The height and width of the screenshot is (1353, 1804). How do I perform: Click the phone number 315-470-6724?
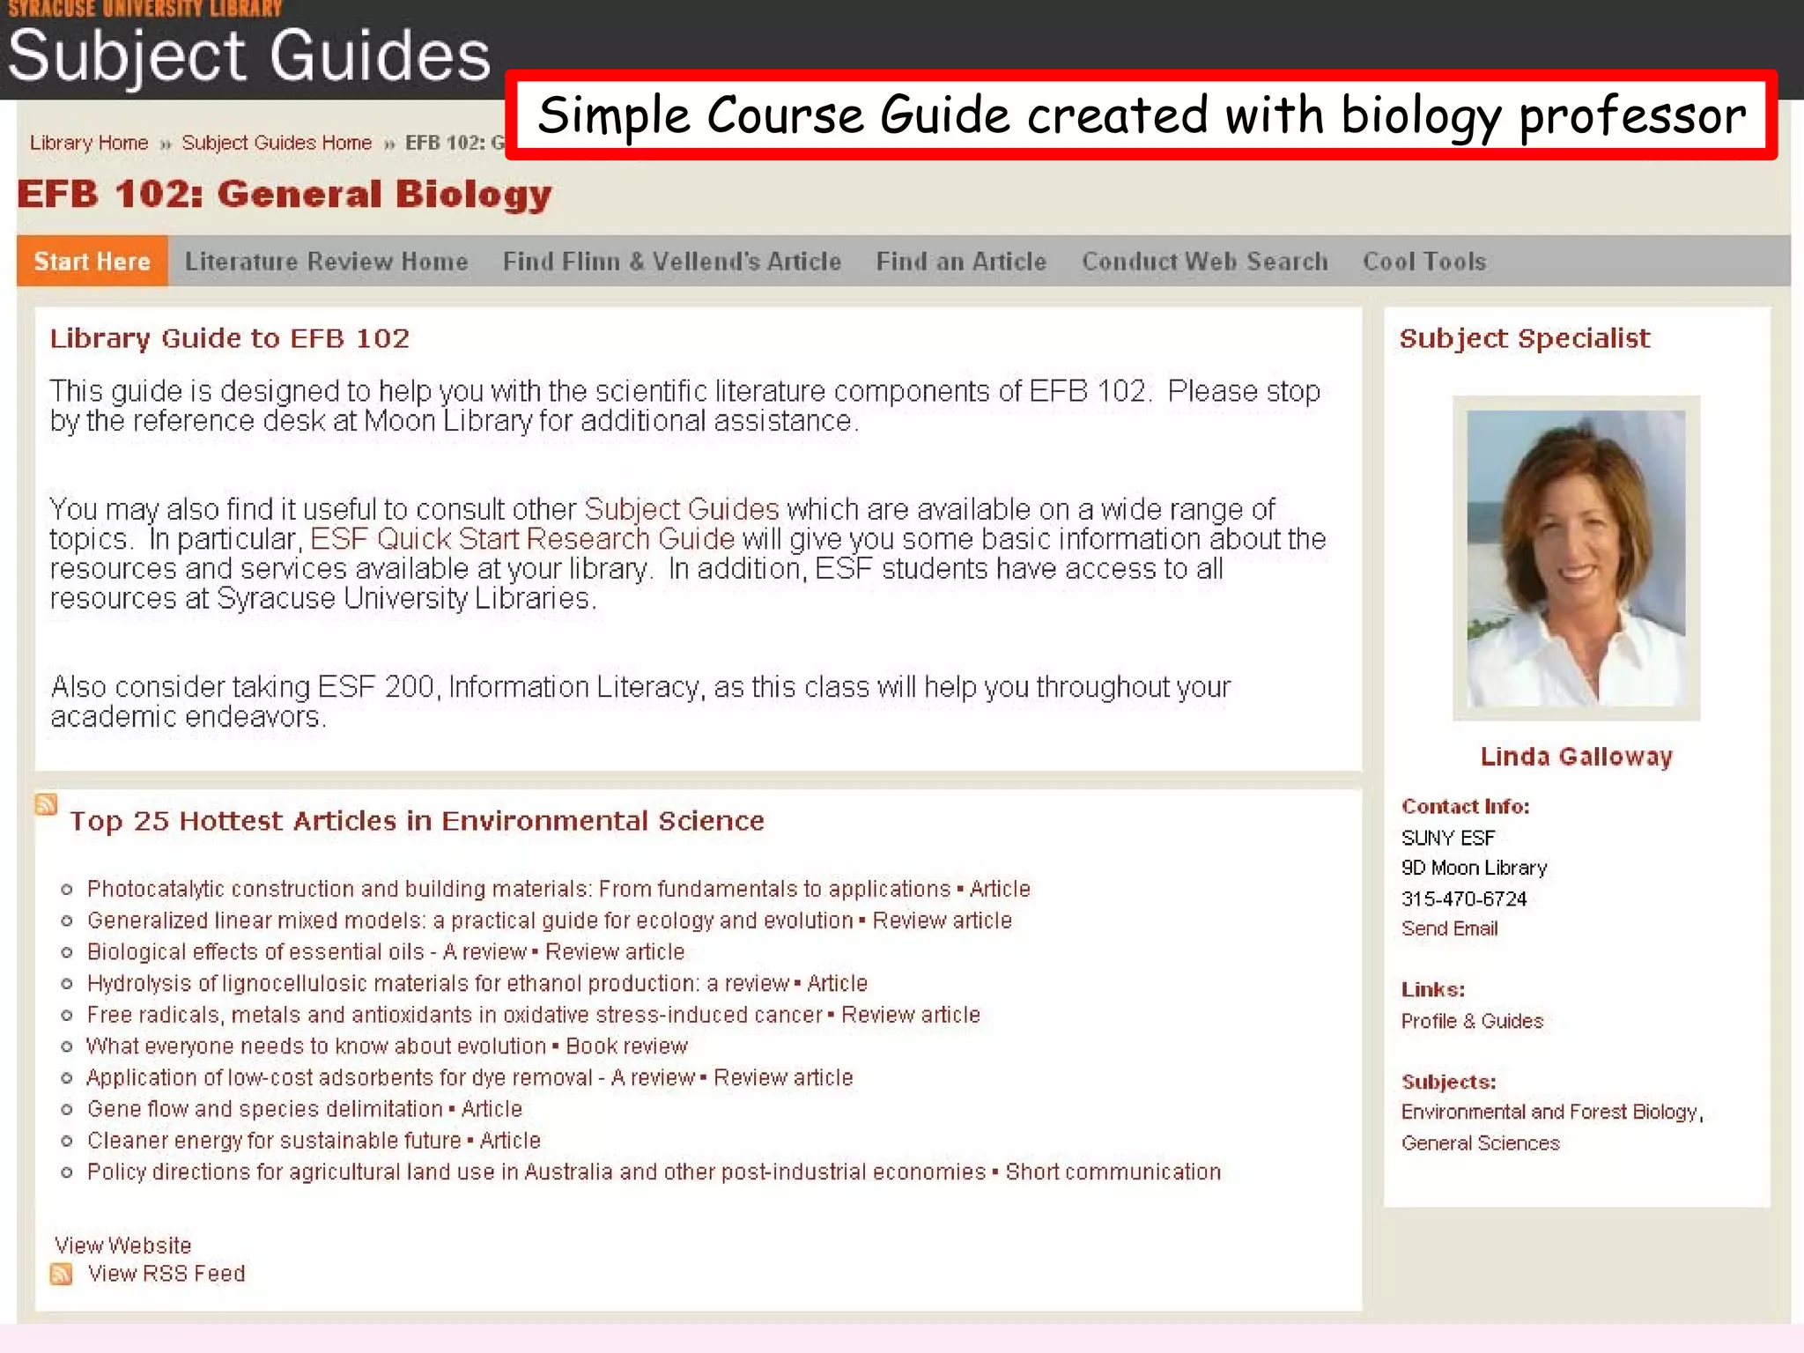(x=1464, y=898)
